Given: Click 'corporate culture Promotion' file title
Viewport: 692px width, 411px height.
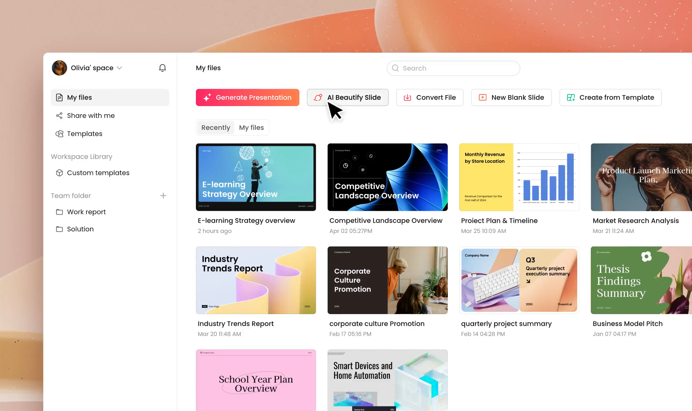Looking at the screenshot, I should pos(377,324).
